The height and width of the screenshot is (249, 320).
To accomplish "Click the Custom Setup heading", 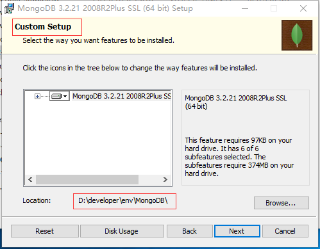I will (x=43, y=27).
